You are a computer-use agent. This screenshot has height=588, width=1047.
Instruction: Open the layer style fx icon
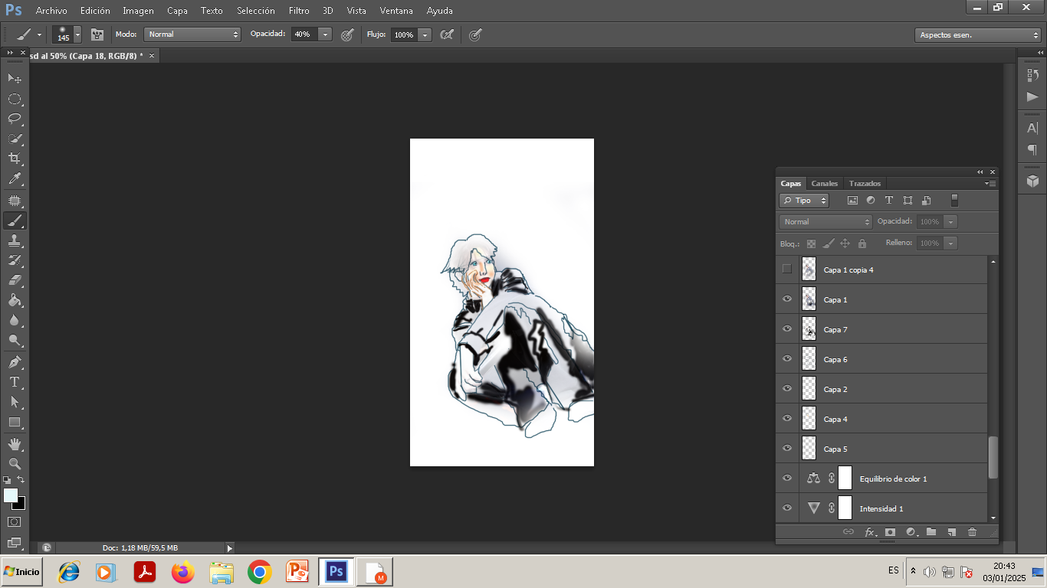coord(870,531)
